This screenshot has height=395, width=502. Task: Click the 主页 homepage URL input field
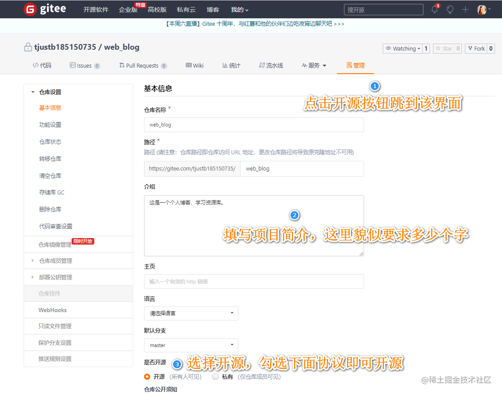(x=254, y=281)
